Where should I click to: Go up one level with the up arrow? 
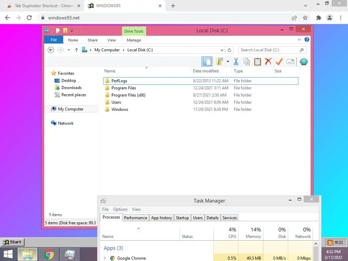click(x=76, y=50)
